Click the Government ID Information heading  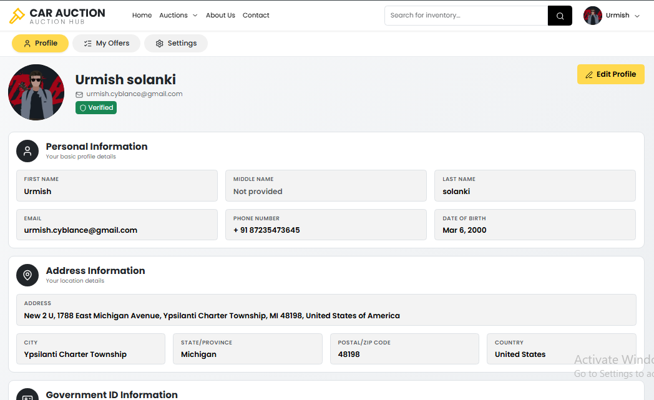coord(112,394)
